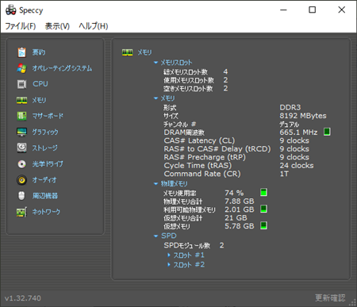
Task: Select 要約 in the sidebar
Action: click(x=39, y=52)
